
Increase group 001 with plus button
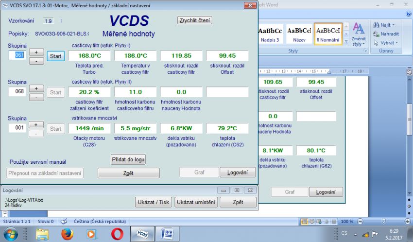tap(36, 125)
